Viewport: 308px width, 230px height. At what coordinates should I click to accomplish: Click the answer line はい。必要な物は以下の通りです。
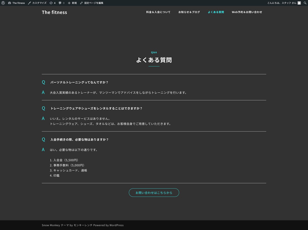point(74,150)
